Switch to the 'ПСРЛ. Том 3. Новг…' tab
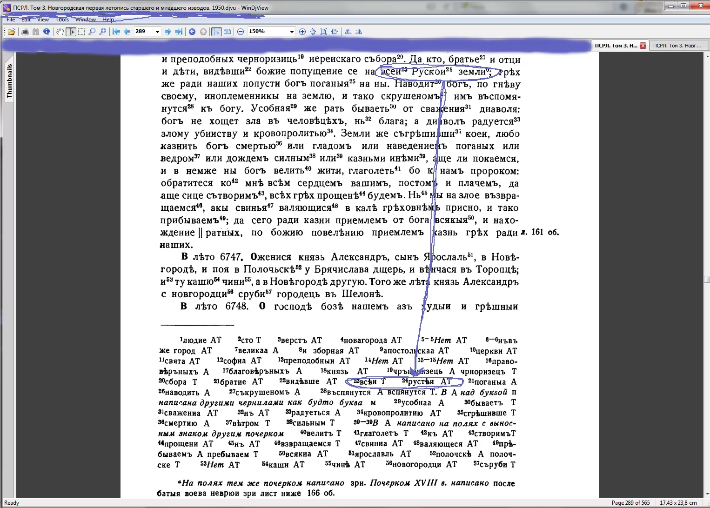This screenshot has width=710, height=508. coord(677,46)
